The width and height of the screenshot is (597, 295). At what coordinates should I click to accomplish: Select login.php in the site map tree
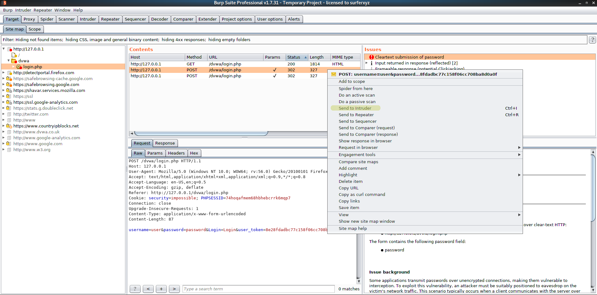click(33, 67)
